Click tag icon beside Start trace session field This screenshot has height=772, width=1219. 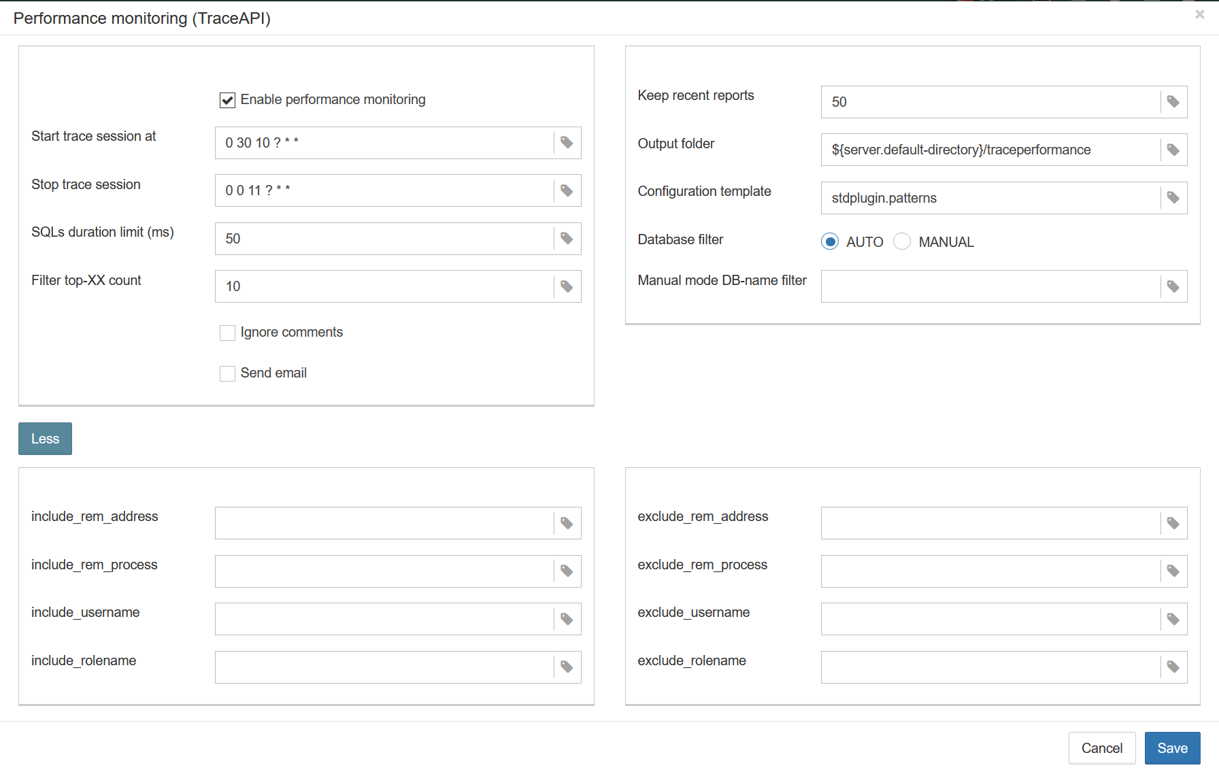(x=567, y=143)
